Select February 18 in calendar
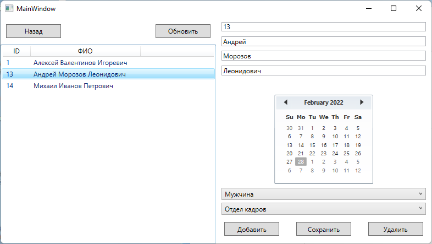This screenshot has width=432, height=244. click(x=347, y=145)
